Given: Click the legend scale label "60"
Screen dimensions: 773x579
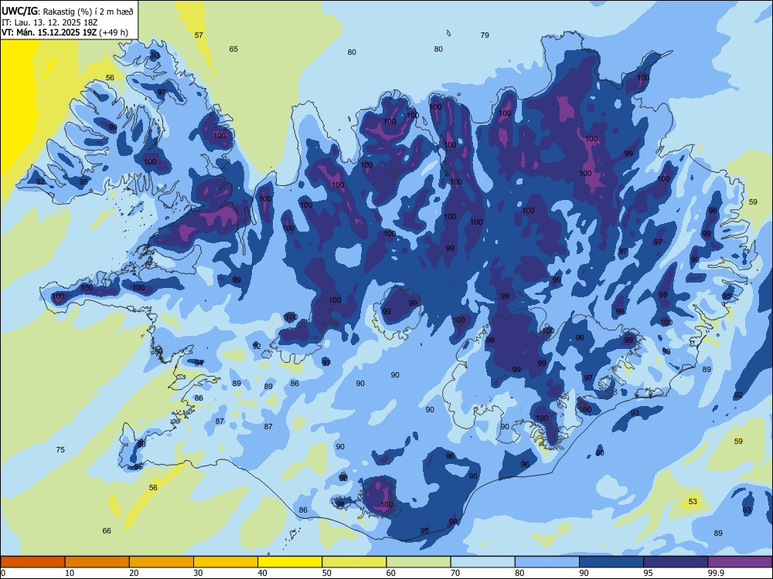Looking at the screenshot, I should pyautogui.click(x=391, y=573).
